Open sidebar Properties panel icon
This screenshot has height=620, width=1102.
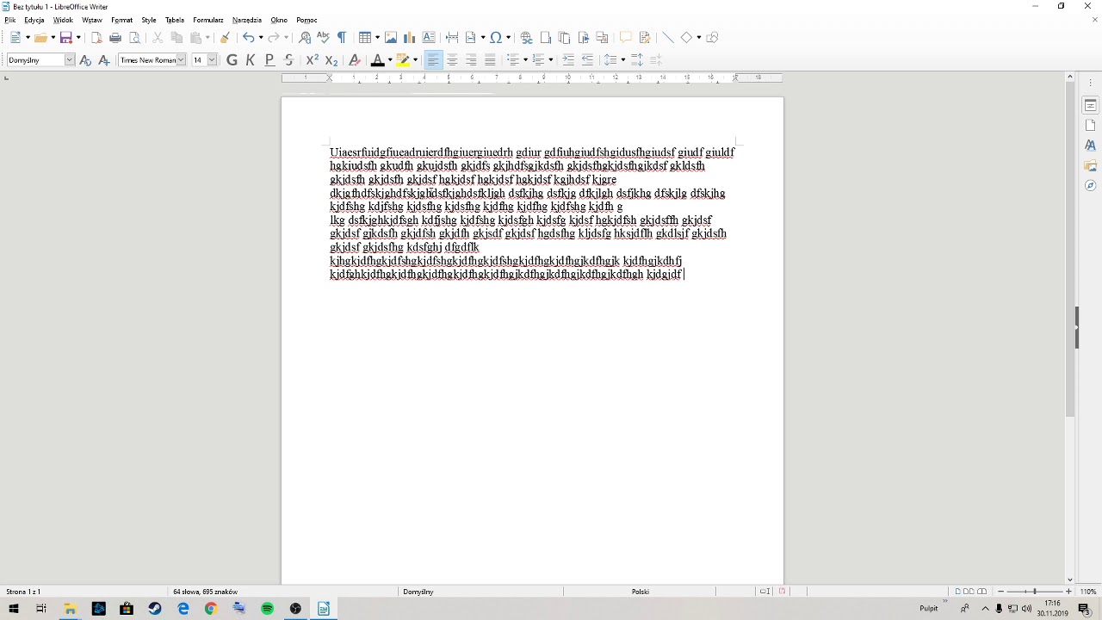click(1090, 105)
